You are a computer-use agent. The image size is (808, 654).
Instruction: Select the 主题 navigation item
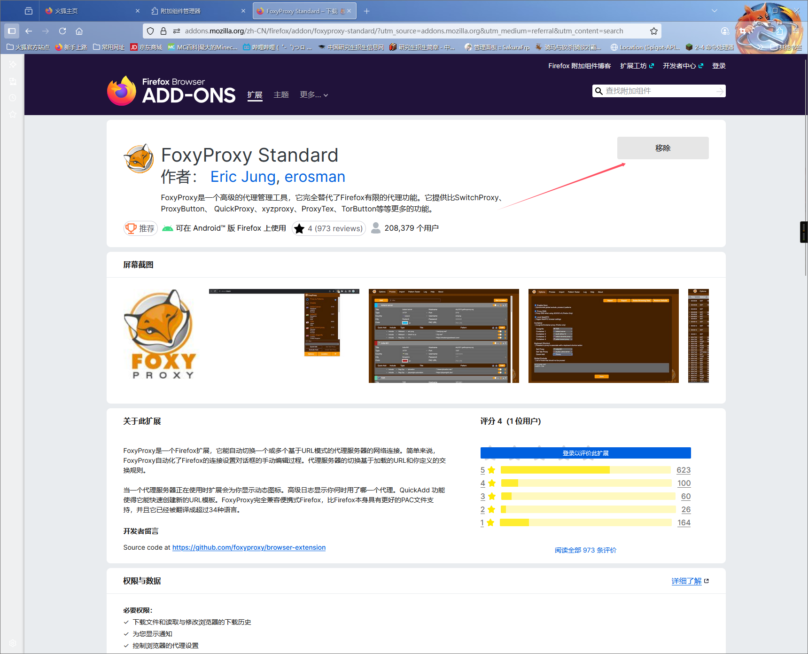pyautogui.click(x=281, y=95)
